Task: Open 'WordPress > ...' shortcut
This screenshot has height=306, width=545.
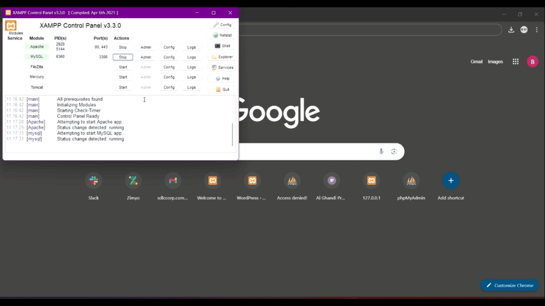Action: pyautogui.click(x=252, y=180)
